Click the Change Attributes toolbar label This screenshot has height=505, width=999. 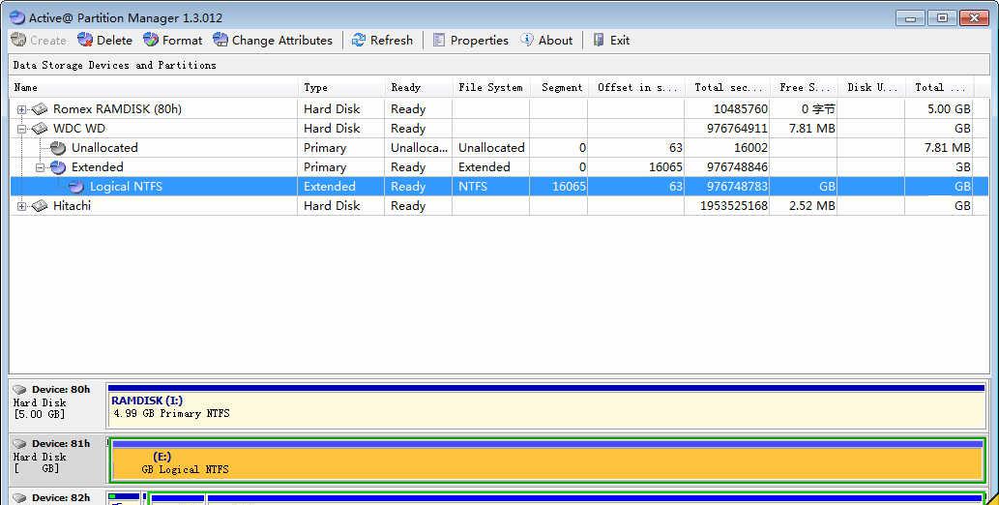(x=282, y=41)
